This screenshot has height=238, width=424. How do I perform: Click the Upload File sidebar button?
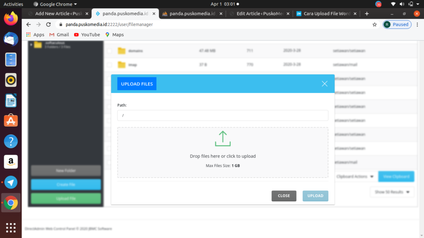tap(66, 198)
